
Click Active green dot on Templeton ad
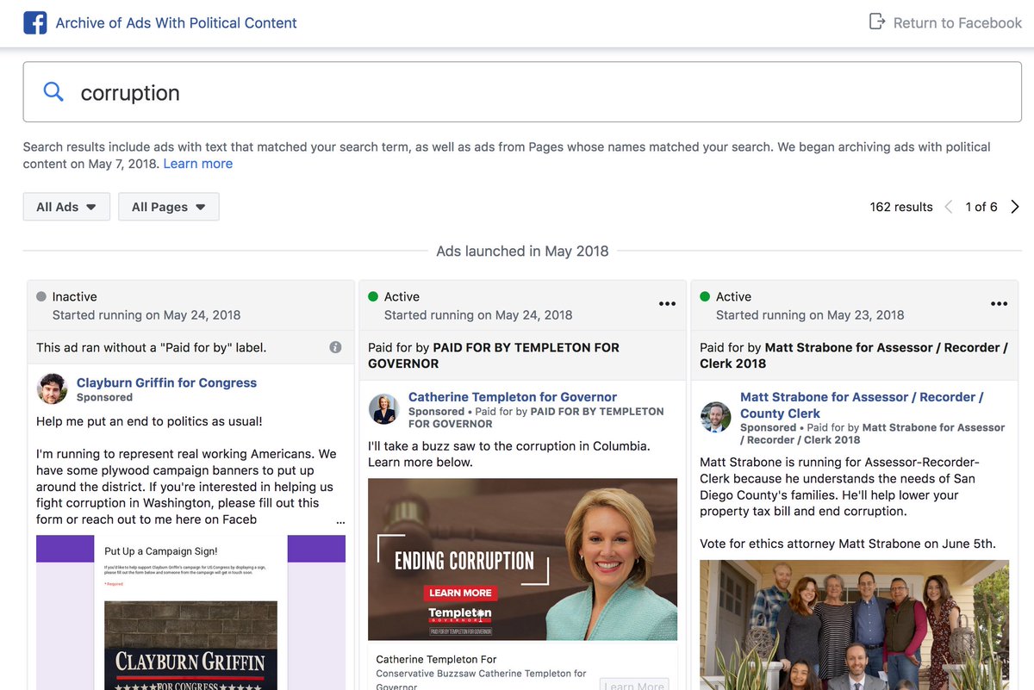coord(373,296)
